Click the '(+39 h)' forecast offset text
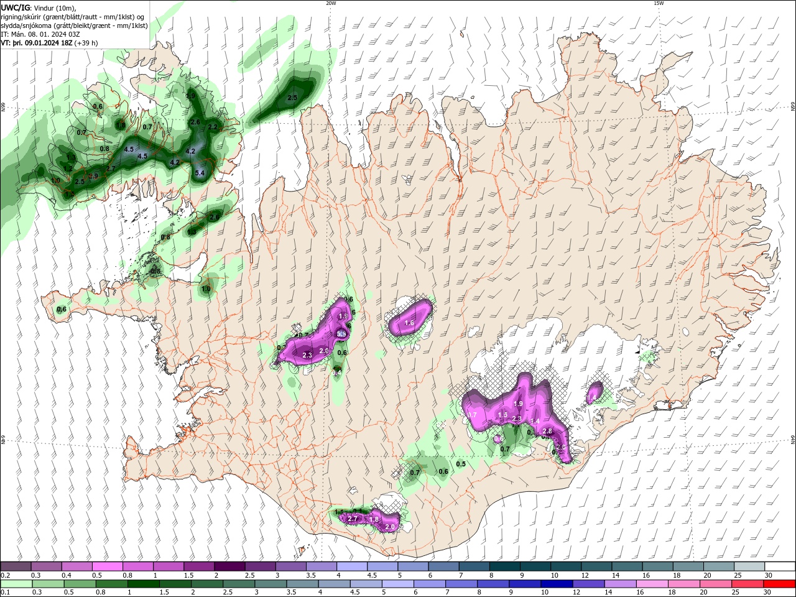The width and height of the screenshot is (796, 597). point(86,43)
